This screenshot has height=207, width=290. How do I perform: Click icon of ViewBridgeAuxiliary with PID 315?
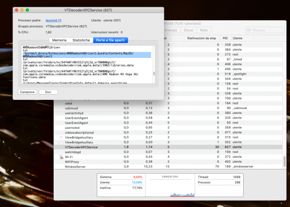61,137
